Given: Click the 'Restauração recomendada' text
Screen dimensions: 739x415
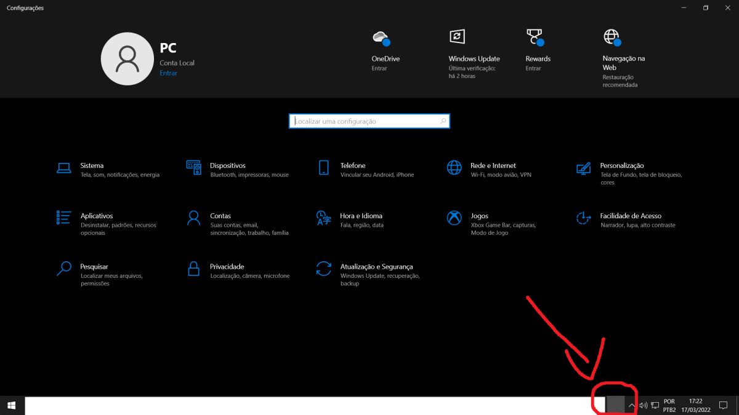Looking at the screenshot, I should tap(620, 81).
